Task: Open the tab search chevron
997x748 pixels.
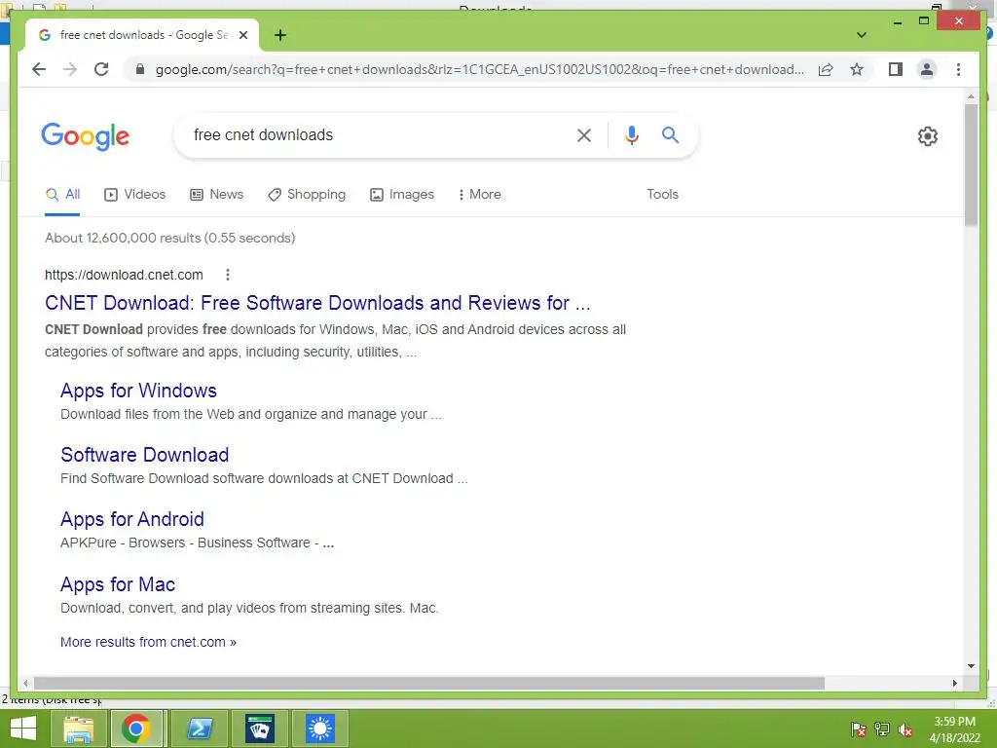Action: (x=862, y=35)
